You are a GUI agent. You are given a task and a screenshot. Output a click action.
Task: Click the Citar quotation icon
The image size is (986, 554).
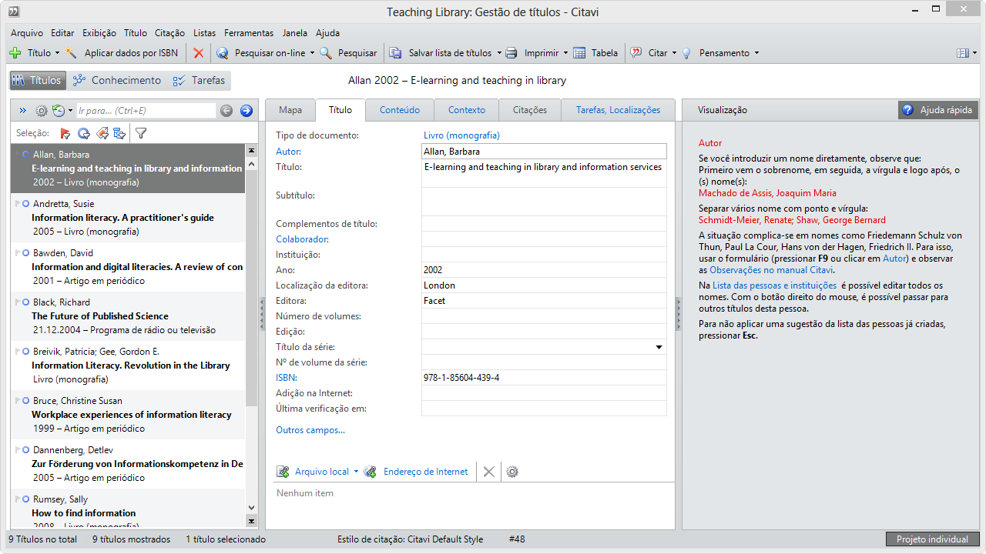(x=636, y=53)
